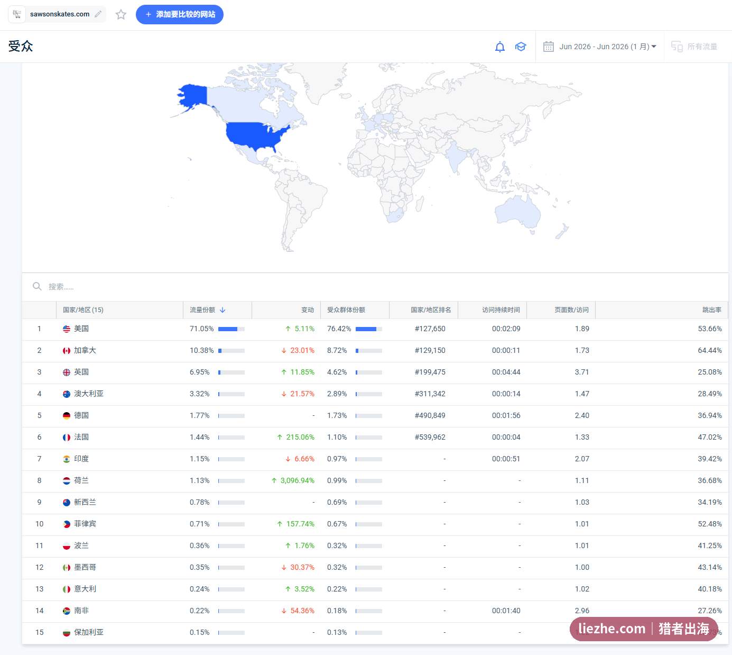Screen dimensions: 732x655
Task: Click the sawsonskates.com site favicon
Action: coord(17,14)
